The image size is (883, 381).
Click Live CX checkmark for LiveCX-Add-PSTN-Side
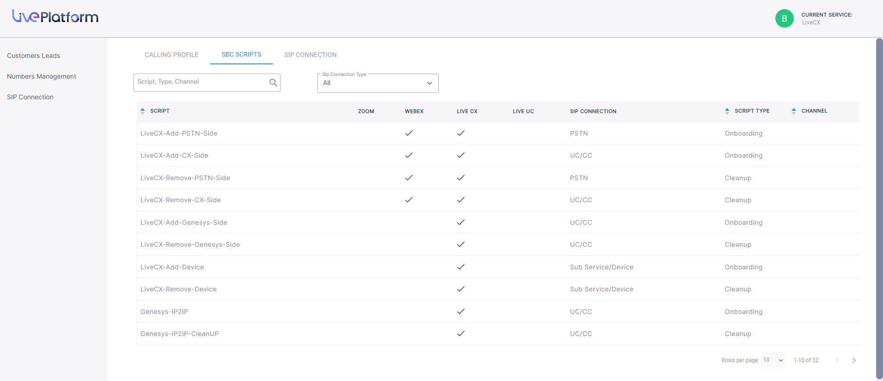(x=461, y=133)
